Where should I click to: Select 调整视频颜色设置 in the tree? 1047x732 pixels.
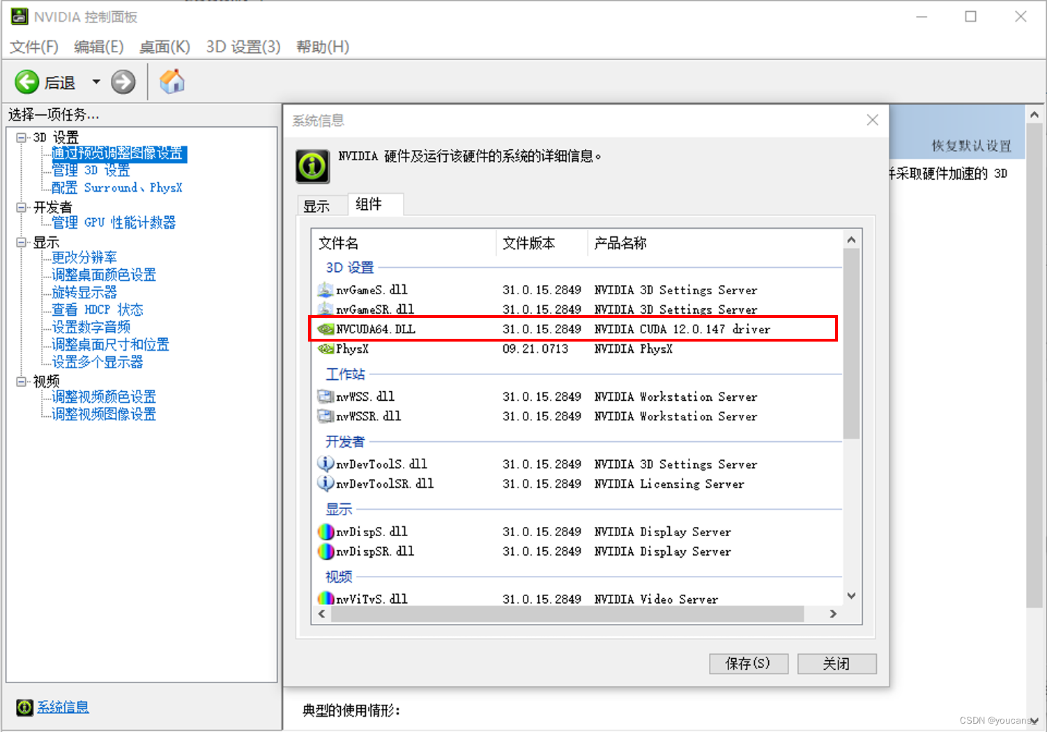click(x=104, y=397)
